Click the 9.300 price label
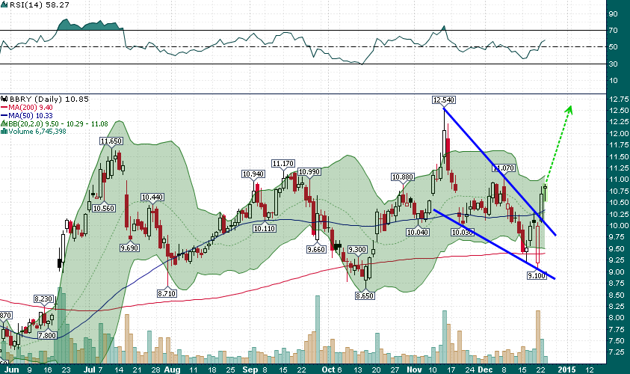This screenshot has height=374, width=630. (357, 249)
